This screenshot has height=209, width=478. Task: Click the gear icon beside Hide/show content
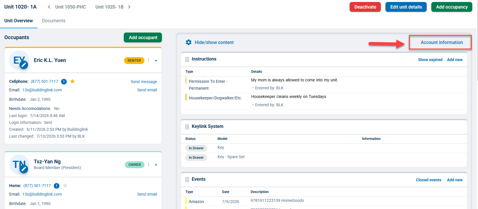(x=189, y=42)
